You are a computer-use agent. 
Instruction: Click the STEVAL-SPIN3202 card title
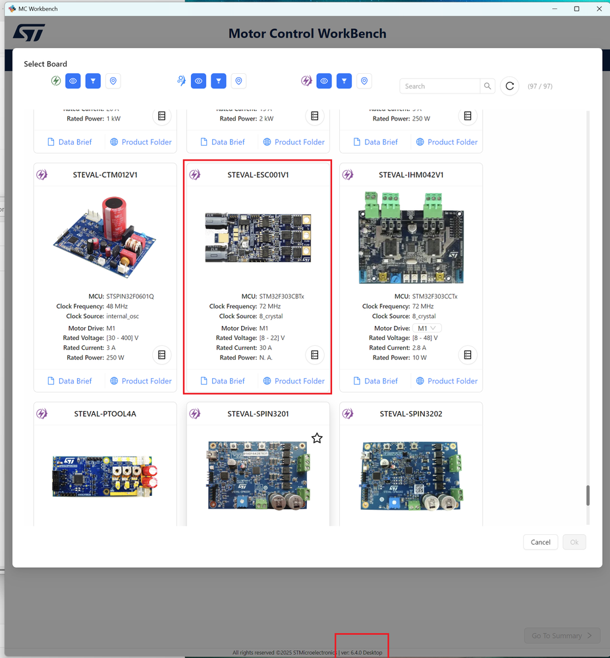point(411,414)
